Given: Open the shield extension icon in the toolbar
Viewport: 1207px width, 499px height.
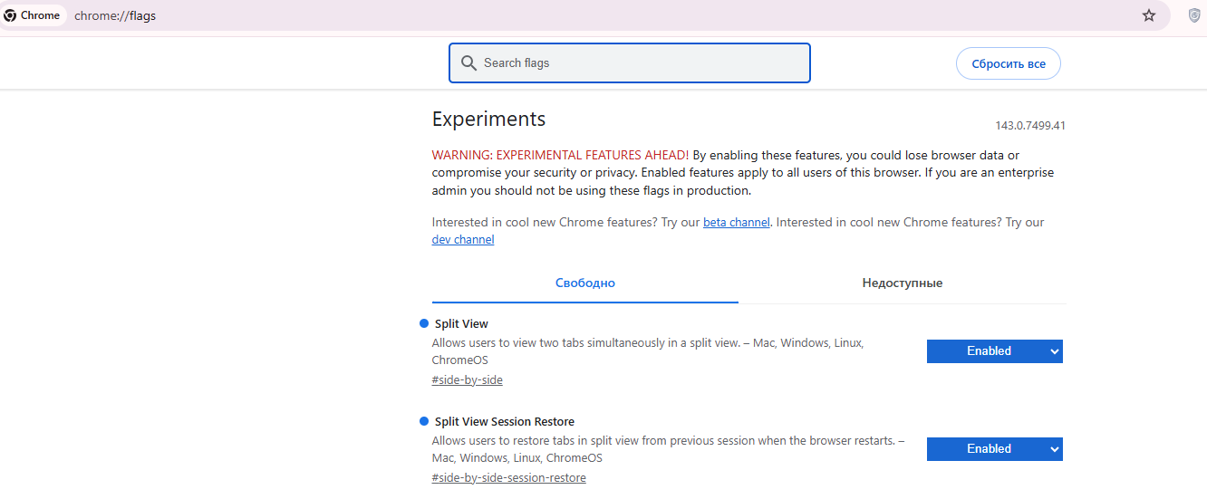Looking at the screenshot, I should tap(1193, 15).
